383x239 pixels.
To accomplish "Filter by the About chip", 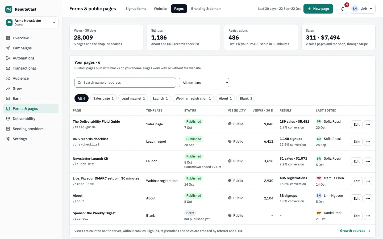I will point(225,98).
